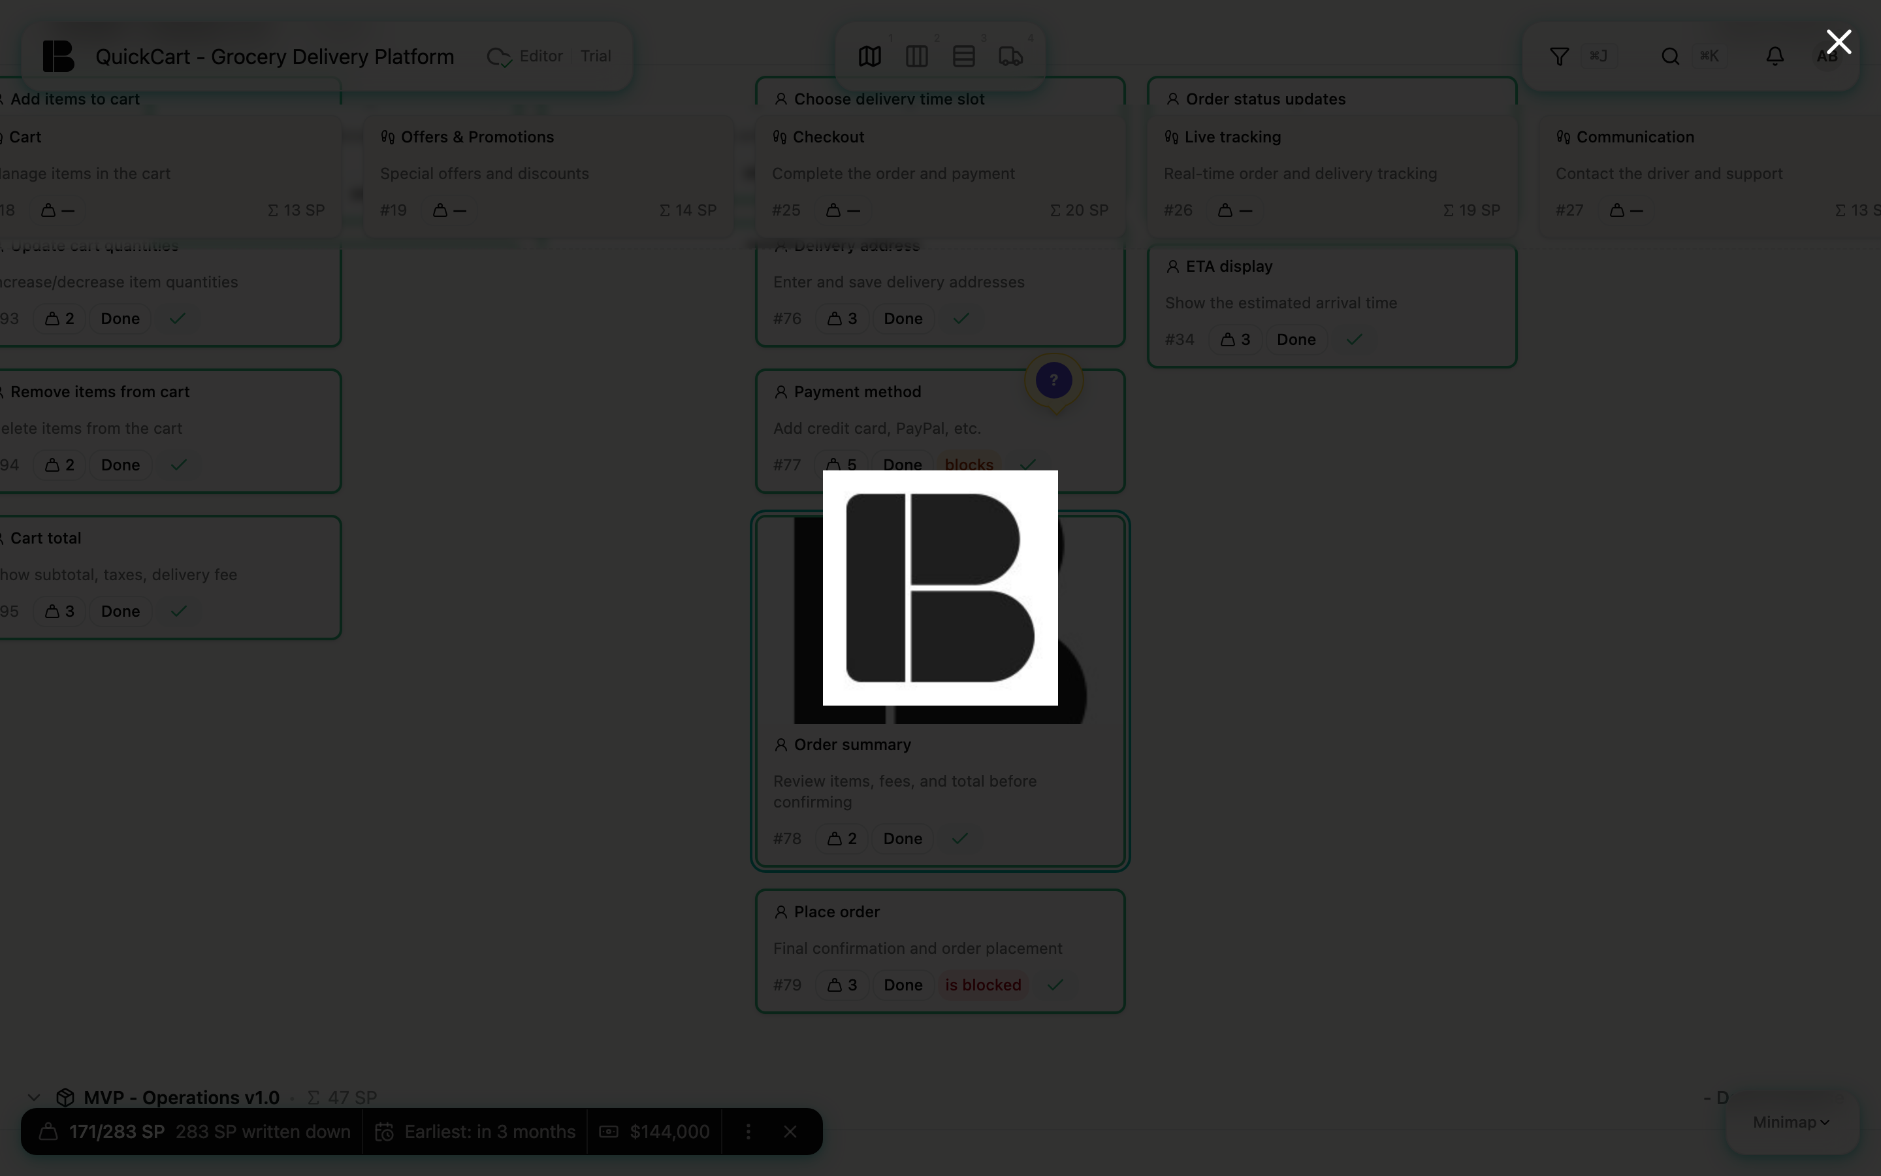Image resolution: width=1881 pixels, height=1176 pixels.
Task: Click the enlarged logo image preview
Action: coord(940,588)
